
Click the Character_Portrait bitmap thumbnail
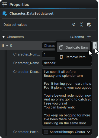click(x=46, y=132)
